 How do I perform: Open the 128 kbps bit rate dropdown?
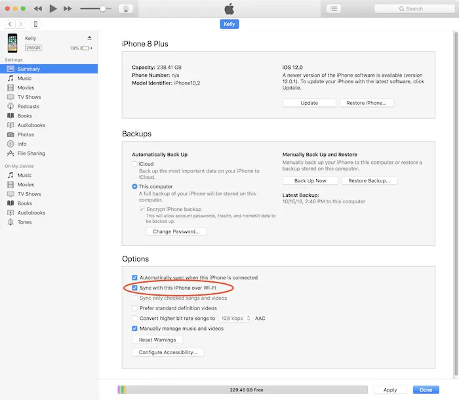(235, 318)
